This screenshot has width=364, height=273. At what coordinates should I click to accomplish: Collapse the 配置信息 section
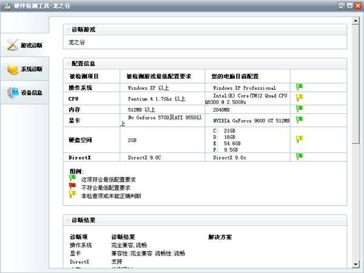[x=69, y=63]
